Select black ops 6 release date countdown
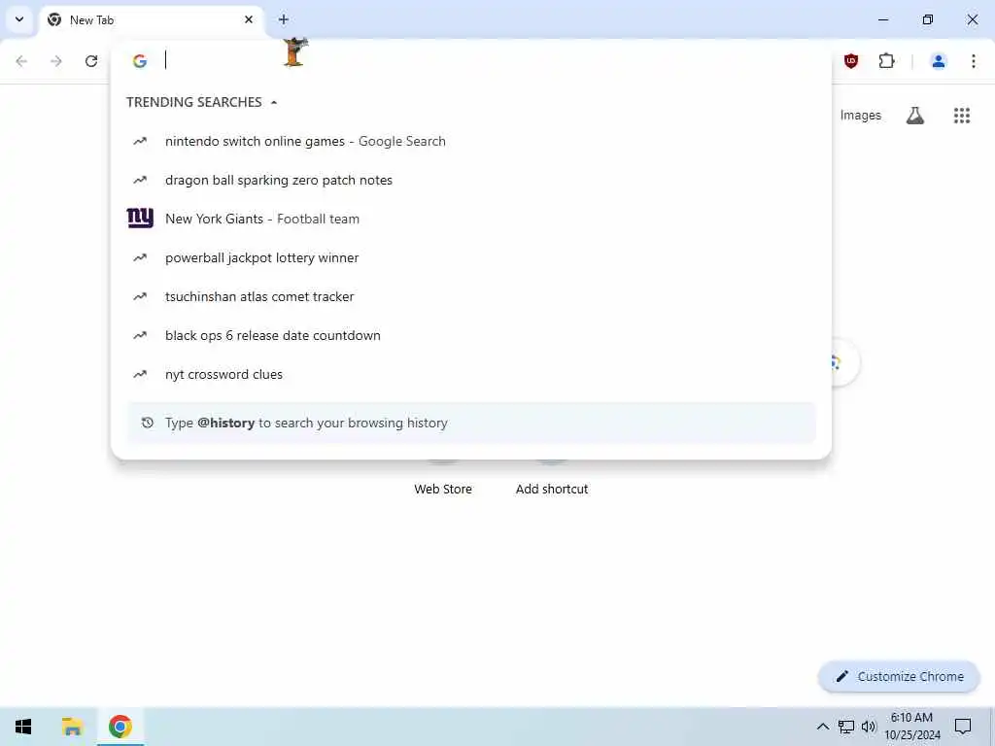The image size is (995, 746). pyautogui.click(x=471, y=335)
